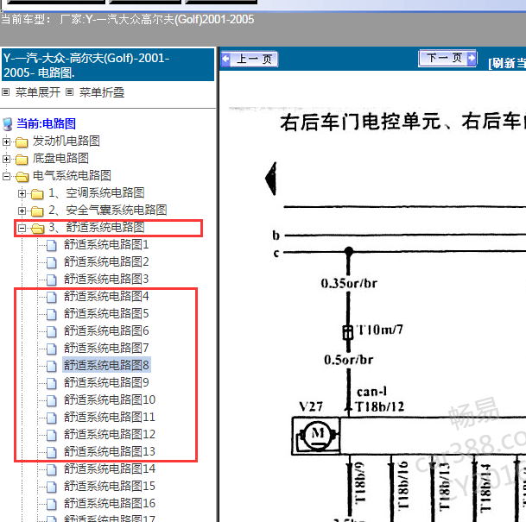Click the 当前:电路图 computer icon

8,124
